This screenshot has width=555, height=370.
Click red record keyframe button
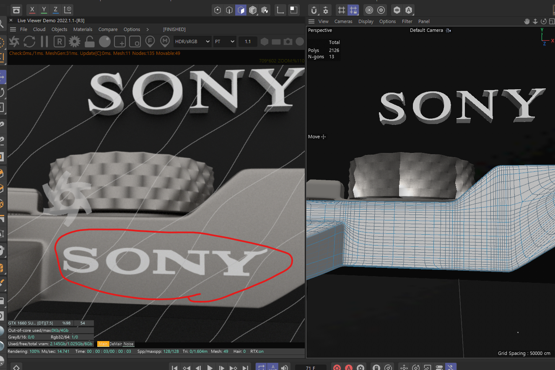(x=337, y=367)
